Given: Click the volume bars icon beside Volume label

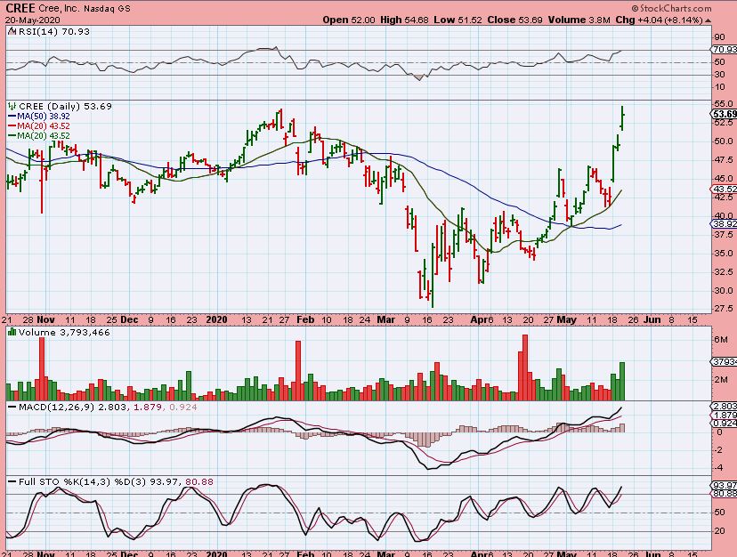Looking at the screenshot, I should pos(12,332).
